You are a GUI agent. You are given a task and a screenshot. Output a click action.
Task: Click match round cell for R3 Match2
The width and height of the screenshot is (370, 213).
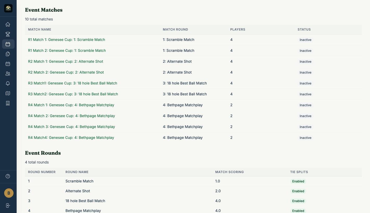pyautogui.click(x=185, y=94)
